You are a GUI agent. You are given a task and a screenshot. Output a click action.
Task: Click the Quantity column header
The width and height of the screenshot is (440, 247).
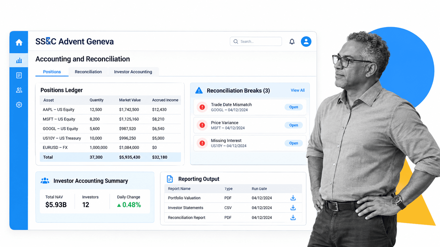tap(96, 100)
